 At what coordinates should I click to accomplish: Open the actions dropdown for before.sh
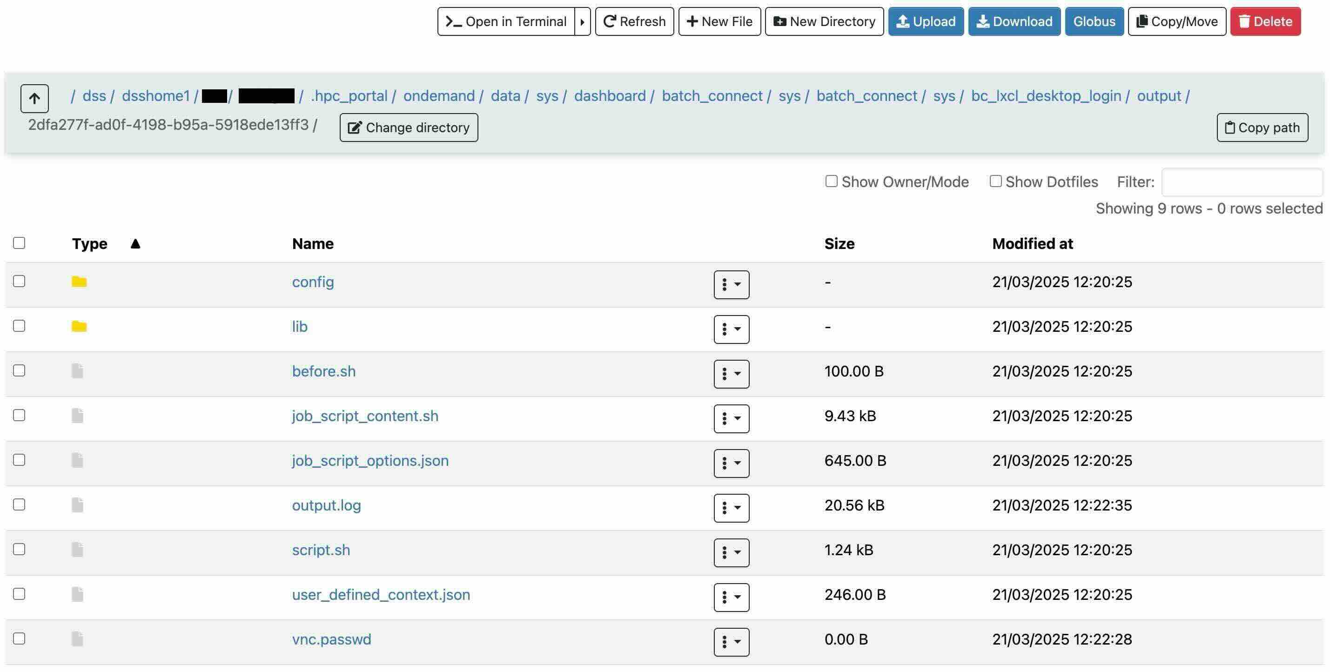(x=731, y=374)
